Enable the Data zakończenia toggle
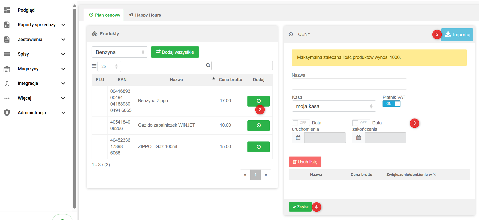The width and height of the screenshot is (479, 220). tap(361, 123)
